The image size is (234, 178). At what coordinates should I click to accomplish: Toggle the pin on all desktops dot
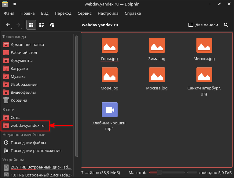tap(15, 5)
